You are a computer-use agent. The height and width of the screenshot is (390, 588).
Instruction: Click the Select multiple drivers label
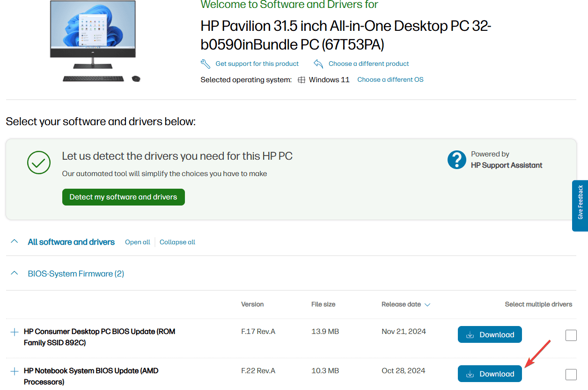[538, 304]
